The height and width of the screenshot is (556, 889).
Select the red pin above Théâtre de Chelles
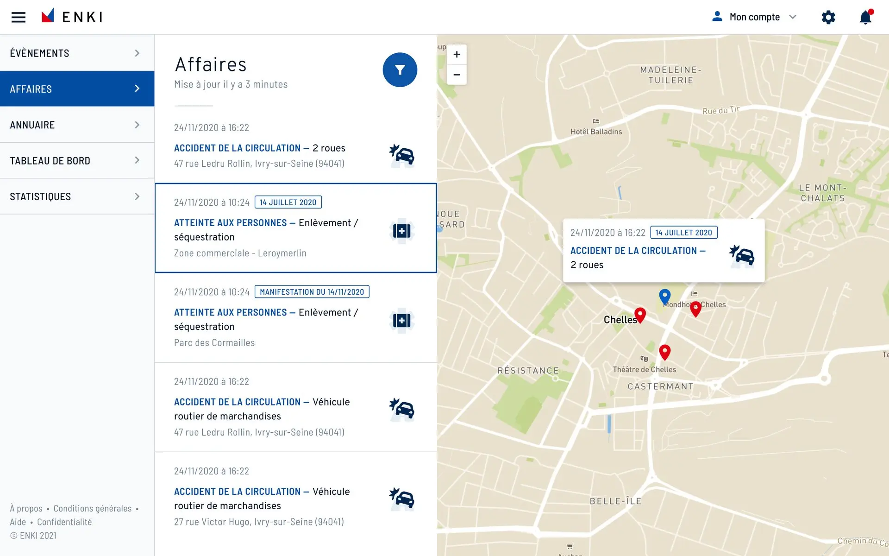(x=665, y=353)
